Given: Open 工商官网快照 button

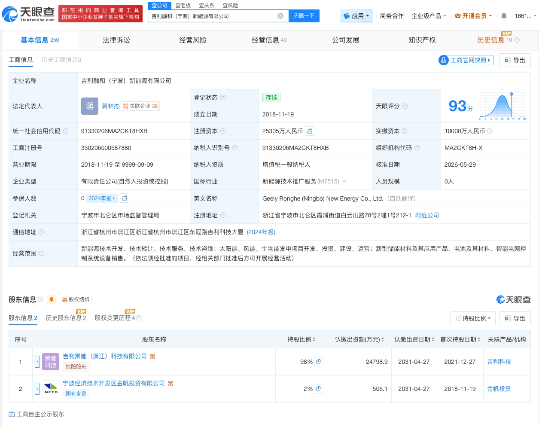Looking at the screenshot, I should 466,60.
